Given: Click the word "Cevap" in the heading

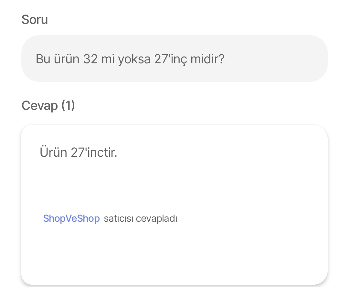Looking at the screenshot, I should [x=39, y=105].
